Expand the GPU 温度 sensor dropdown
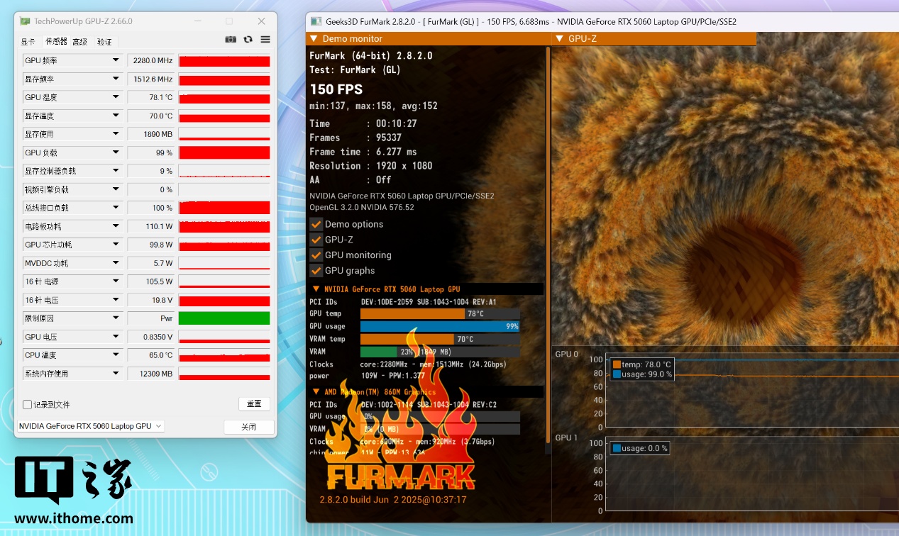899x536 pixels. (x=116, y=98)
